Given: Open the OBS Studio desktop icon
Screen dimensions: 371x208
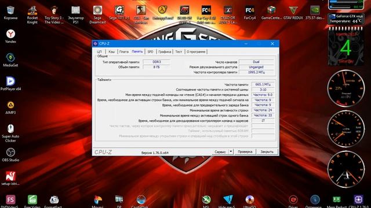Looking at the screenshot, I should coord(10,155).
